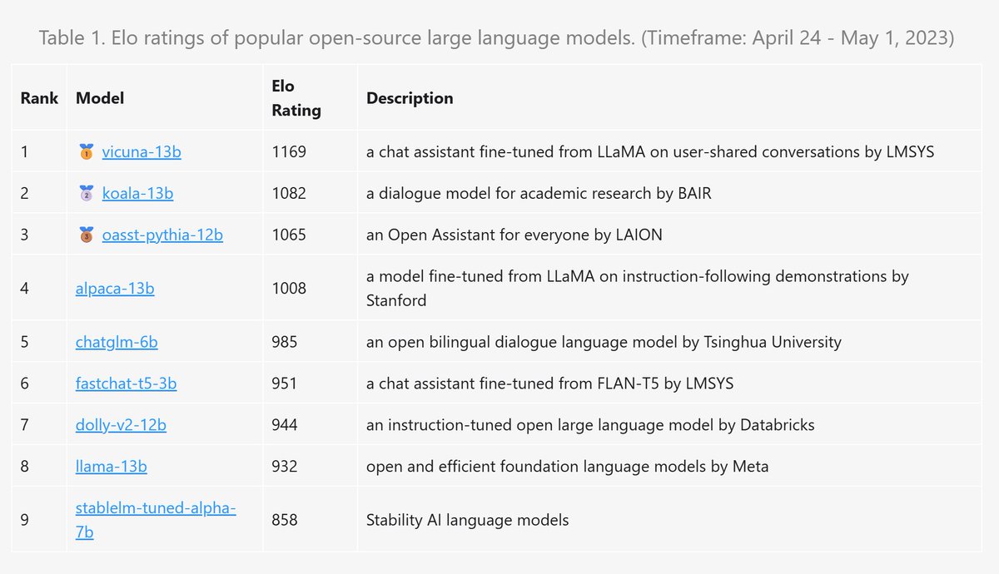Open the koala-13b model link

(x=137, y=194)
